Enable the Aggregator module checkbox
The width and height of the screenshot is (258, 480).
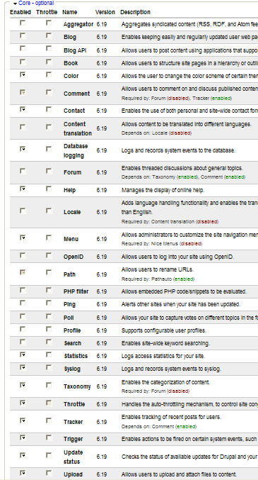click(23, 23)
